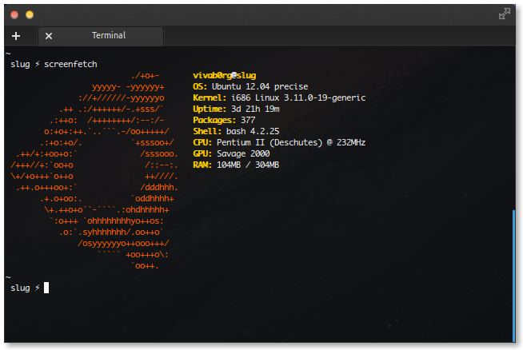
Task: Click the 'Shell:' label
Action: point(207,131)
